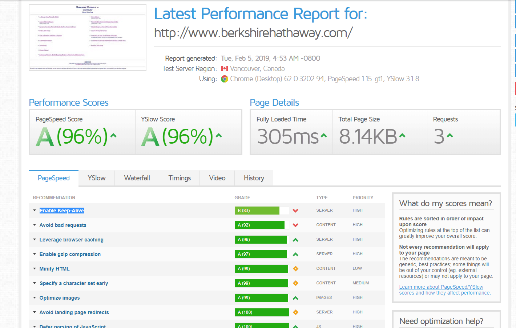Click the A (96) grade bar
This screenshot has width=516, height=328.
click(x=262, y=240)
